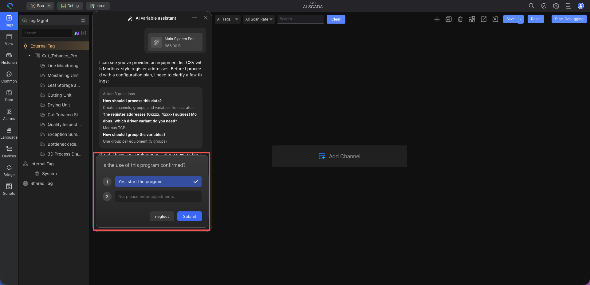This screenshot has width=590, height=285.
Task: Minimize the AI variable assistant panel
Action: coord(195,18)
